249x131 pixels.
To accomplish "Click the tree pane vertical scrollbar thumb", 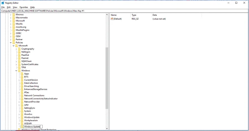I will click(107, 78).
